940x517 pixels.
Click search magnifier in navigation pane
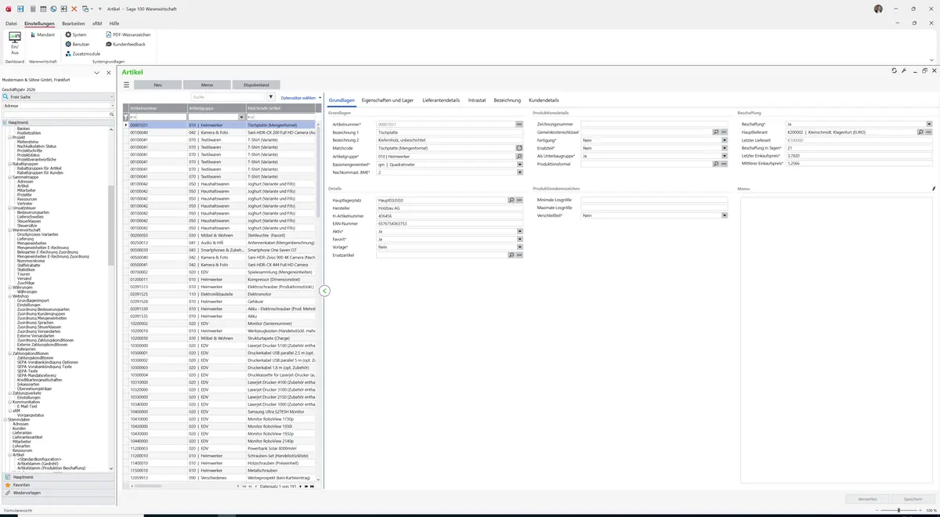[112, 114]
